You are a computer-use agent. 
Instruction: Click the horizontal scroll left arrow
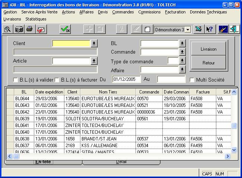coord(10,156)
